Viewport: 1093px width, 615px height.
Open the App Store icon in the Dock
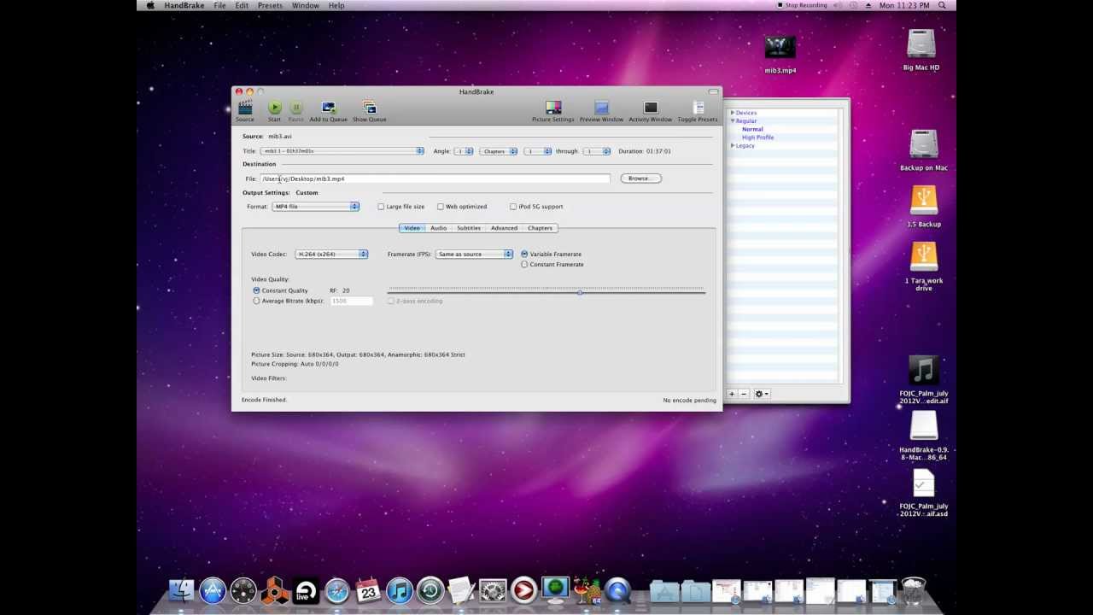click(213, 590)
